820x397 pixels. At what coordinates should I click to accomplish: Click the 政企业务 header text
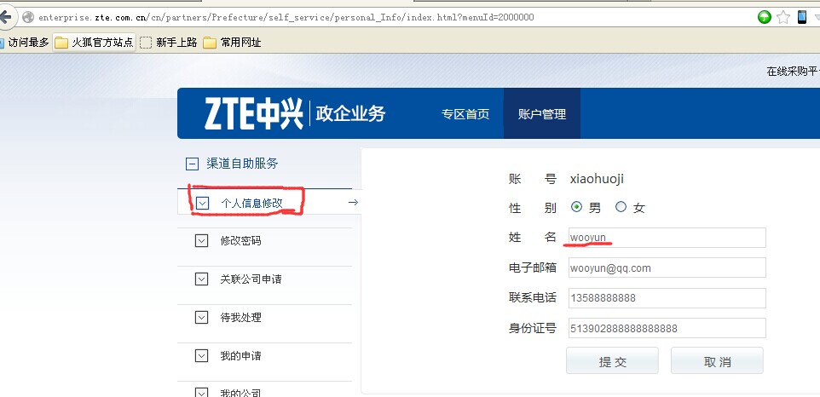[x=350, y=113]
